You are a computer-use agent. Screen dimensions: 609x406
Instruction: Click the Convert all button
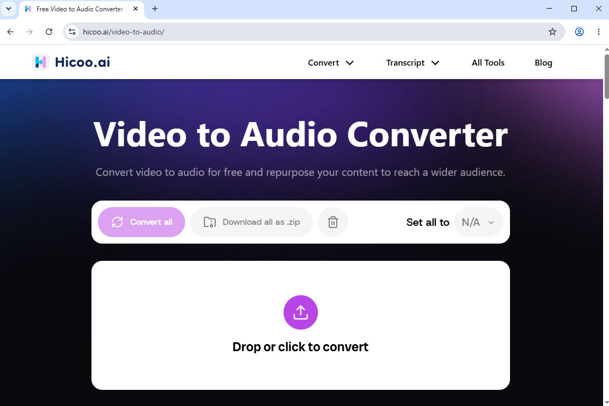click(x=141, y=222)
